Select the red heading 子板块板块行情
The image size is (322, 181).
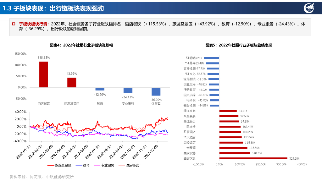(x=34, y=24)
